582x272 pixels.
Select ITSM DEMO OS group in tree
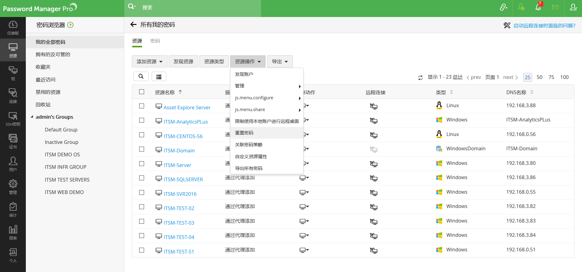(62, 155)
